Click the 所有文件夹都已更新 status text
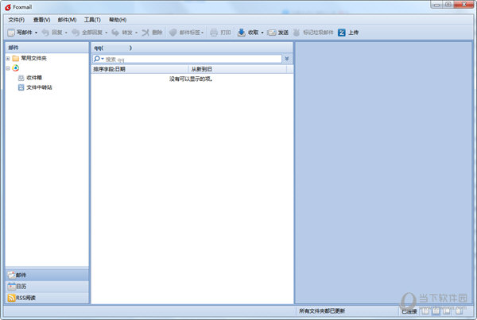The image size is (477, 320). pos(322,310)
